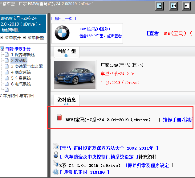Screen dimensions: 195x178
Task: Select tree item 3 变速器与离合器
Action: pyautogui.click(x=27, y=66)
